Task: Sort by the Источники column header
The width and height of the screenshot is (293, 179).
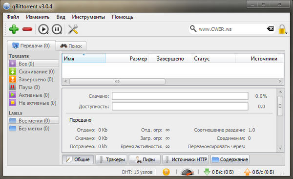Action: (x=257, y=58)
